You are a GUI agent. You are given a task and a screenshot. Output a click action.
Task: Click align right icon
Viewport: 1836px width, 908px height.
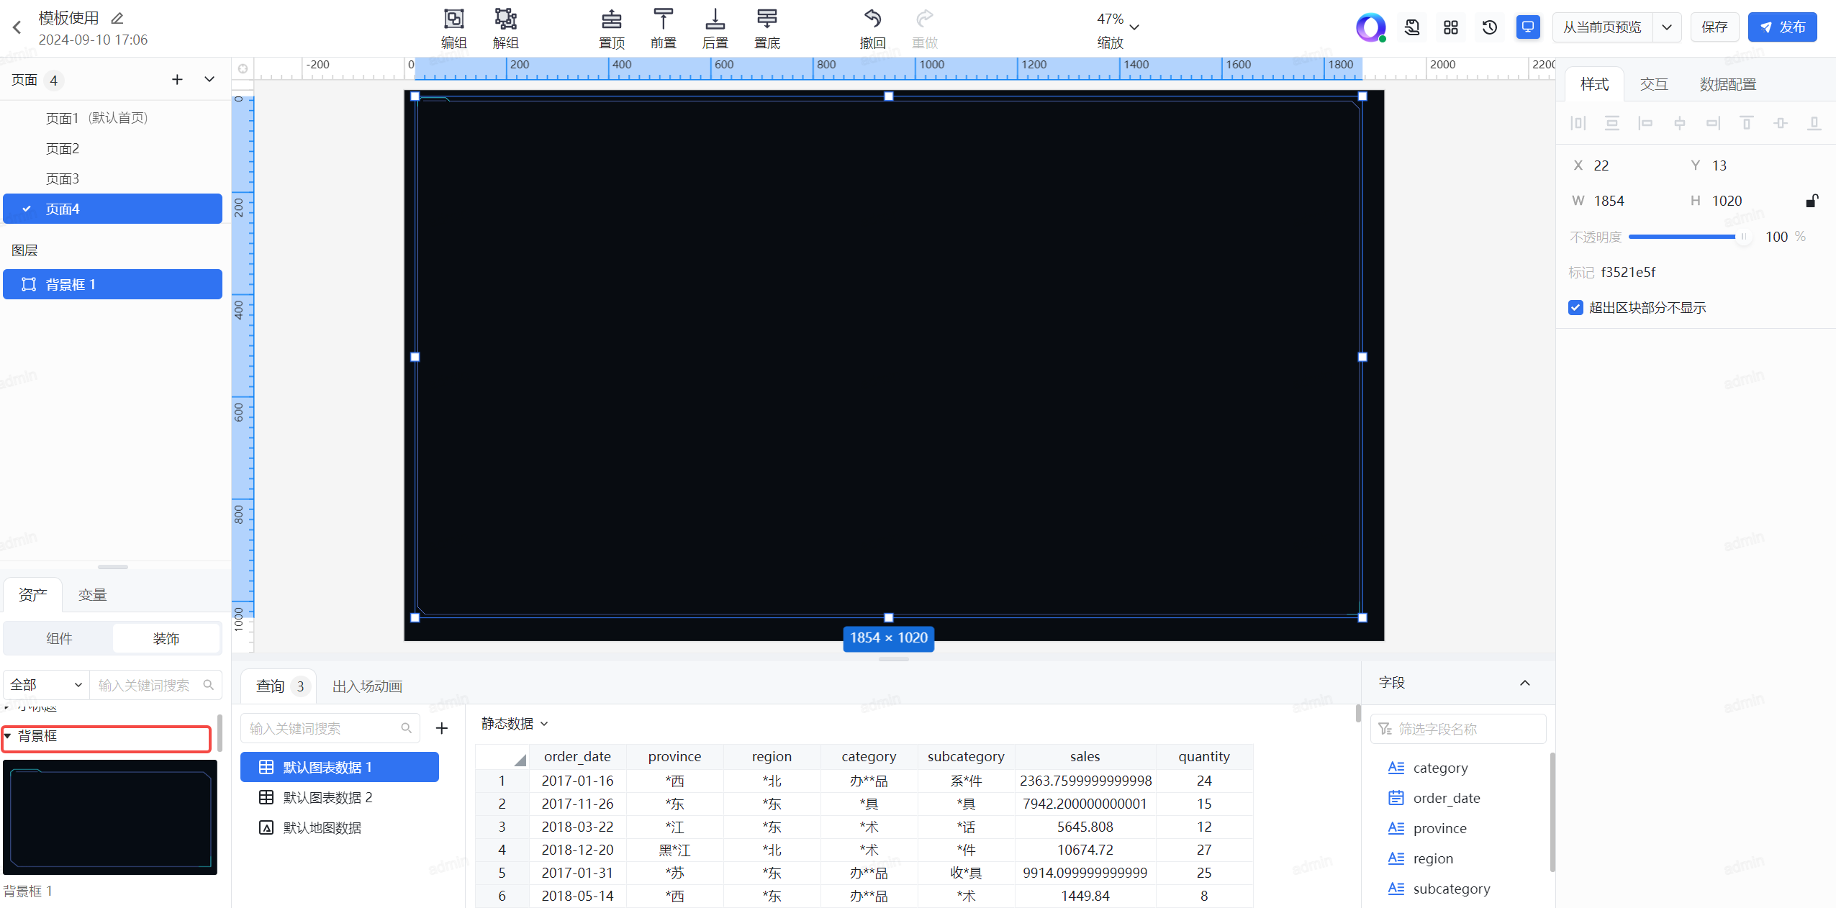tap(1713, 123)
